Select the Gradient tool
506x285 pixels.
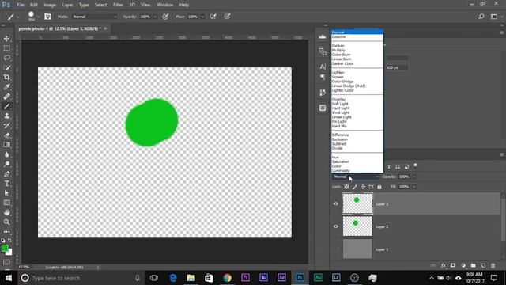click(x=6, y=145)
